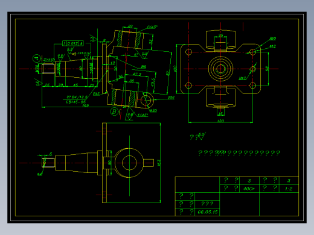
Task: Select the GB145-85 standard note
Action: pyautogui.click(x=75, y=102)
